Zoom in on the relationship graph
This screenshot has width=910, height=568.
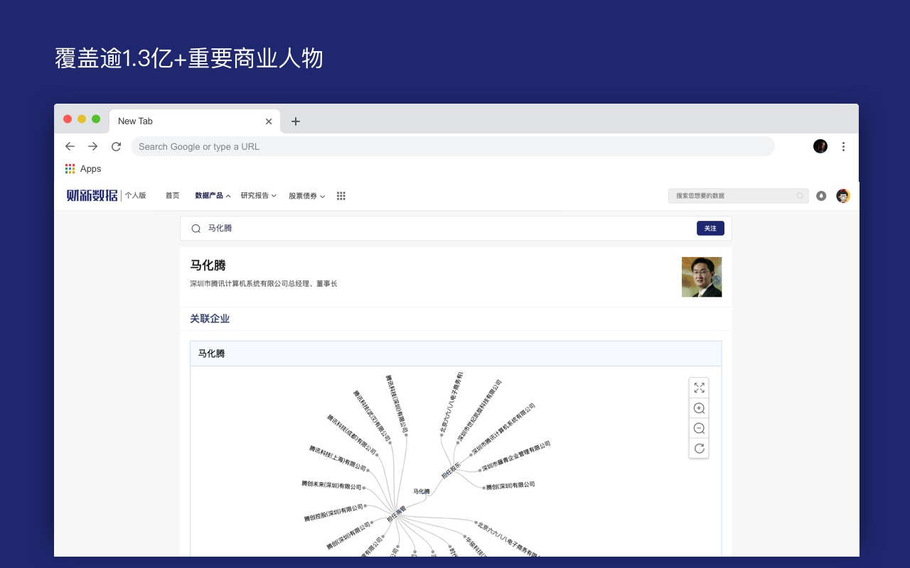699,408
